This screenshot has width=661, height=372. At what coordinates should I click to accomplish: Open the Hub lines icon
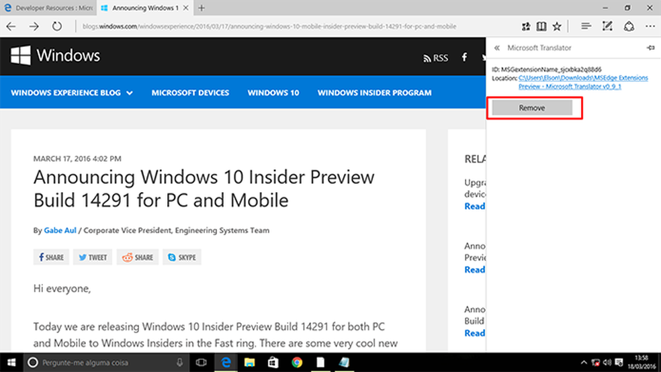coord(586,27)
